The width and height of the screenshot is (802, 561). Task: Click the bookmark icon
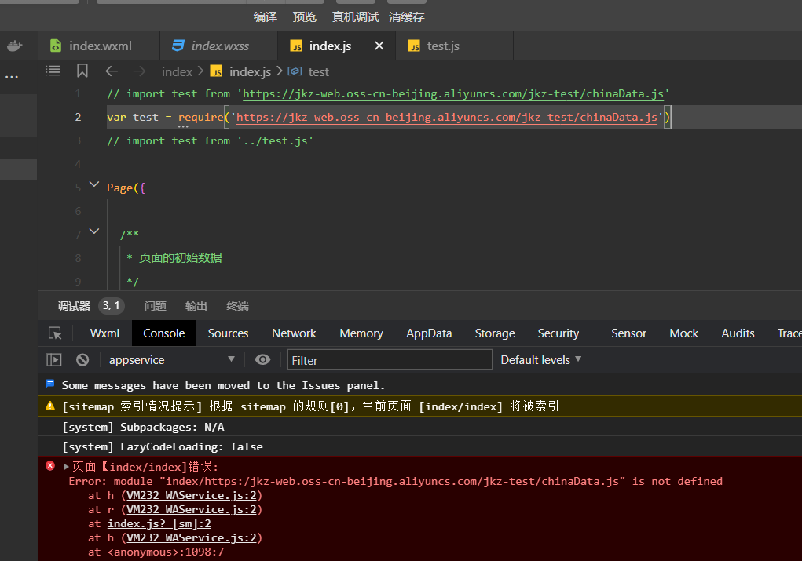coord(82,71)
